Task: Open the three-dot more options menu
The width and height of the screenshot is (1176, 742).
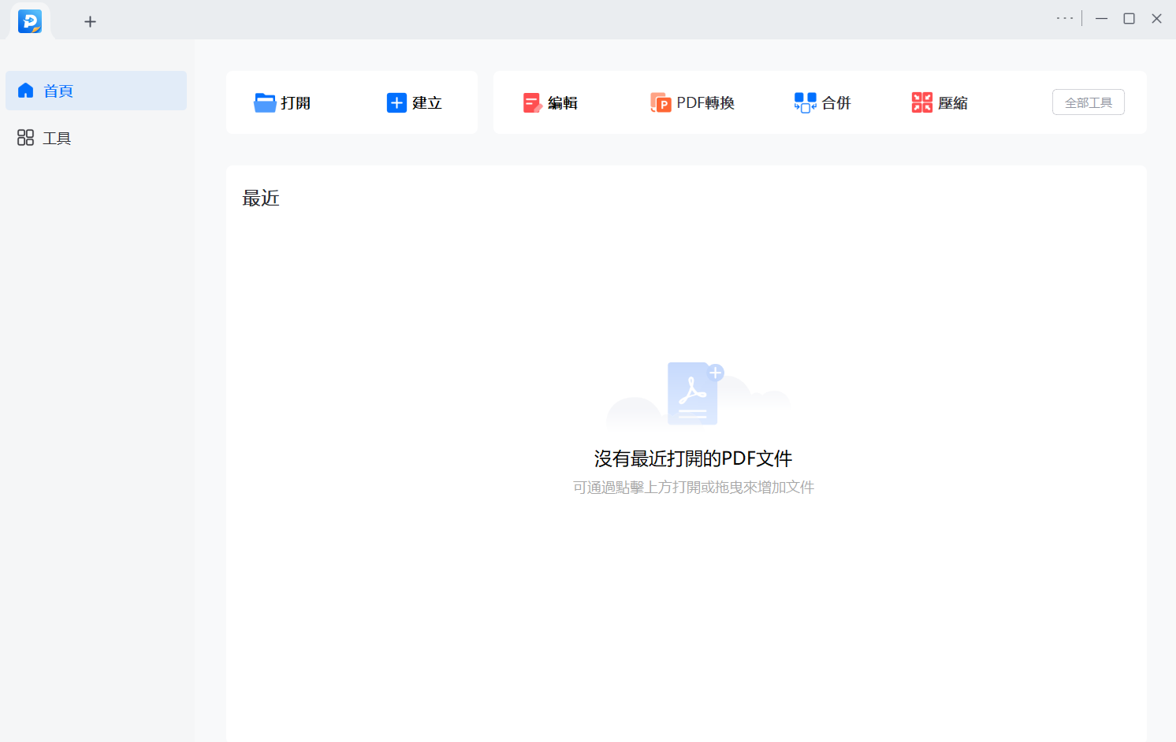Action: click(1065, 18)
